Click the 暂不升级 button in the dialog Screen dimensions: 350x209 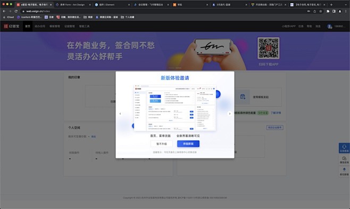pos(161,143)
